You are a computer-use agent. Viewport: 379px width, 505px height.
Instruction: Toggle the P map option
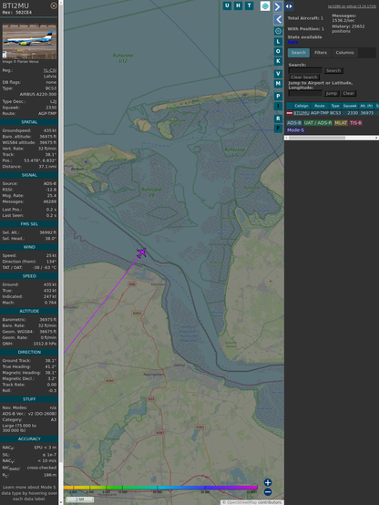coord(278,96)
